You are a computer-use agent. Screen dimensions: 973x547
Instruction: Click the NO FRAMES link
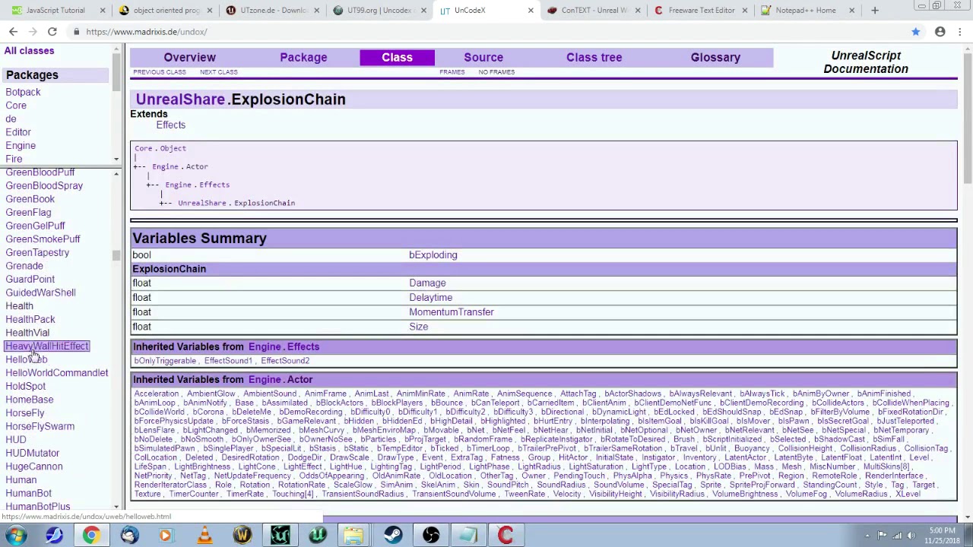point(496,72)
